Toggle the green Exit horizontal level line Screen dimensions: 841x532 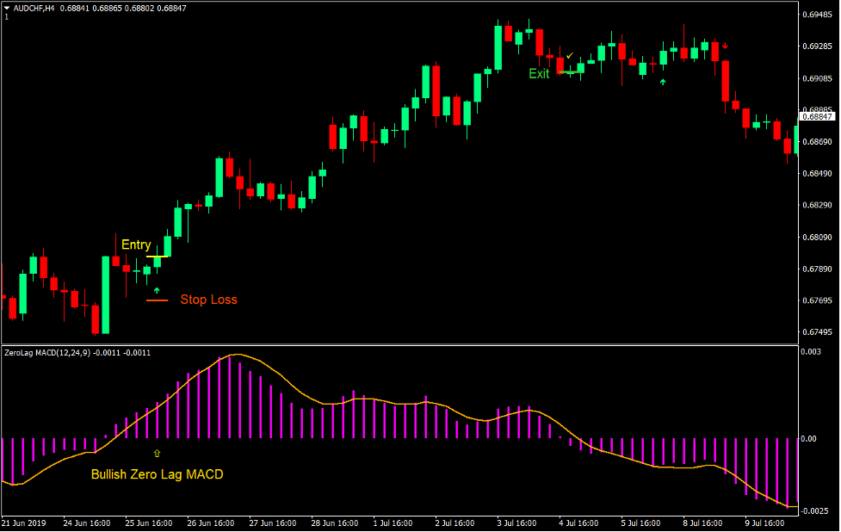(x=570, y=71)
